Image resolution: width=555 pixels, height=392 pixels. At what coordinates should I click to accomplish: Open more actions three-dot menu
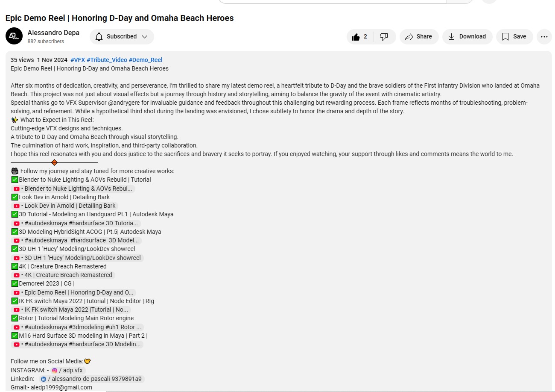544,37
